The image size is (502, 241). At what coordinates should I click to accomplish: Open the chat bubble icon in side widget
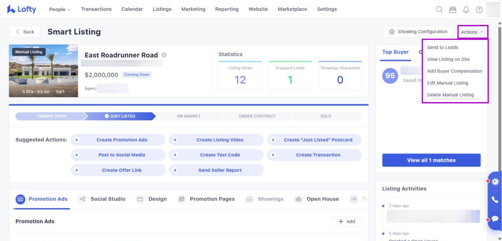495,219
